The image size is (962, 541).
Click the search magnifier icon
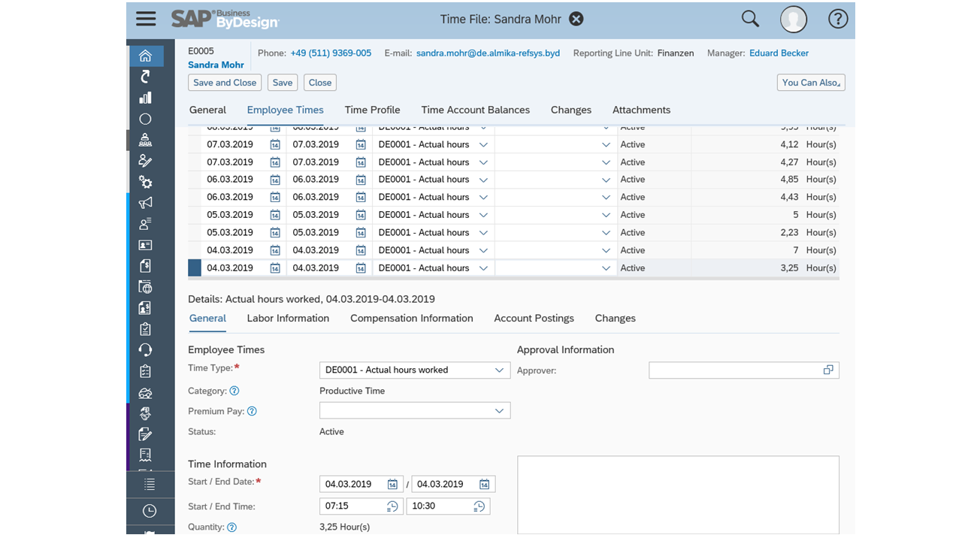750,19
